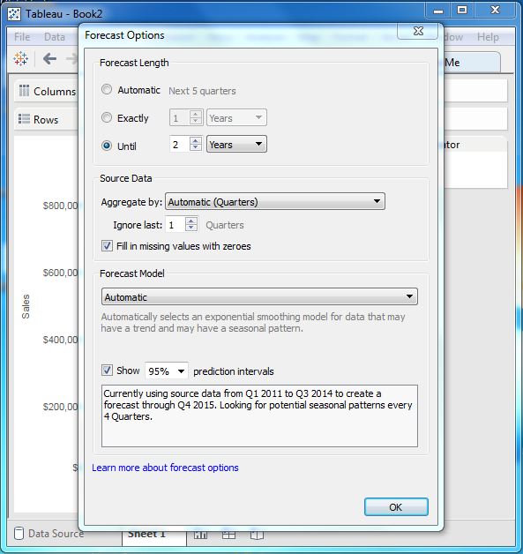Viewport: 523px width, 554px height.
Task: Open Learn more about forecast options link
Action: coord(165,468)
